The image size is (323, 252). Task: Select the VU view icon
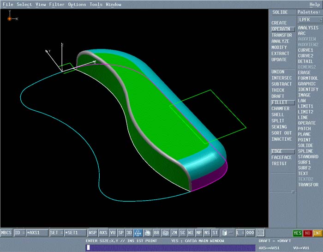[113, 233]
